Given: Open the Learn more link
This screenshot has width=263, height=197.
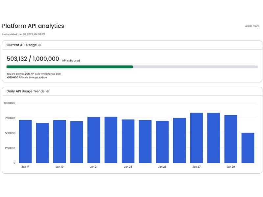Looking at the screenshot, I should click(x=252, y=26).
